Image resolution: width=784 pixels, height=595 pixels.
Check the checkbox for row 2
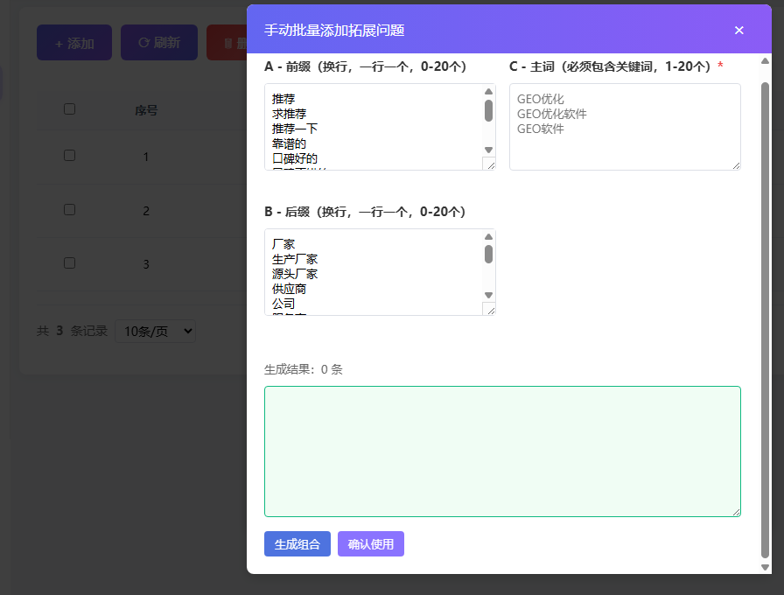pyautogui.click(x=69, y=209)
